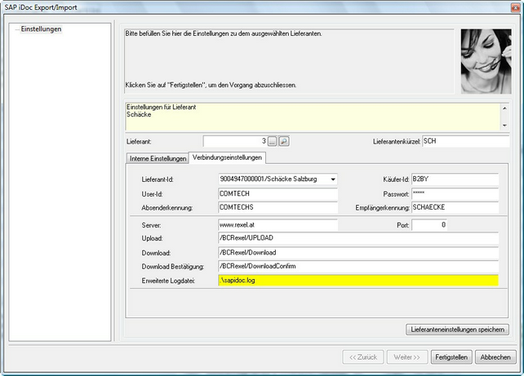Expand the Lieferant-Id dropdown list
Viewport: 524px width, 376px height.
[x=333, y=179]
